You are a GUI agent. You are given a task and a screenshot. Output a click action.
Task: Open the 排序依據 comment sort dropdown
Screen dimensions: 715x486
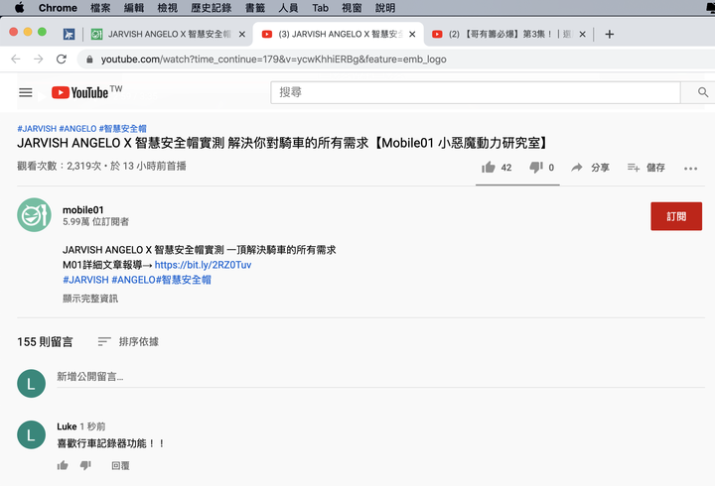[x=128, y=341]
